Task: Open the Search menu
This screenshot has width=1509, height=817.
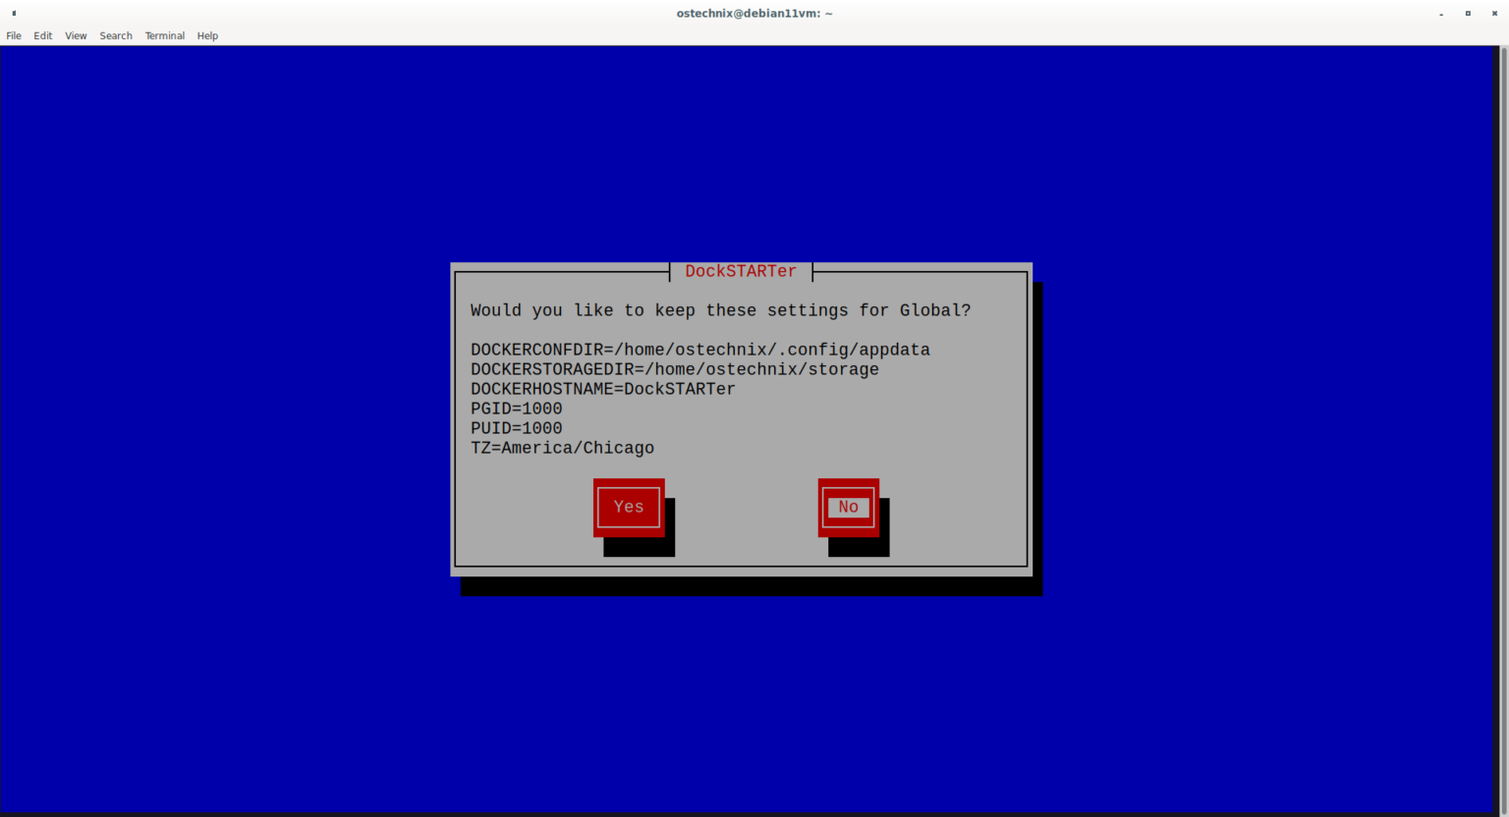Action: pyautogui.click(x=115, y=35)
